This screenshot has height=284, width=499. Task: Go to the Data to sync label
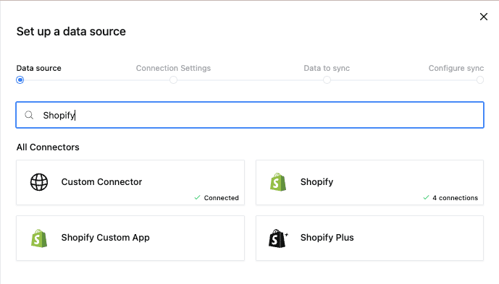click(x=327, y=68)
